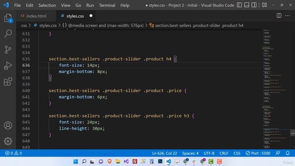295x166 pixels.
Task: Open the section.best-sellers h4 breadcrumb
Action: [196, 25]
